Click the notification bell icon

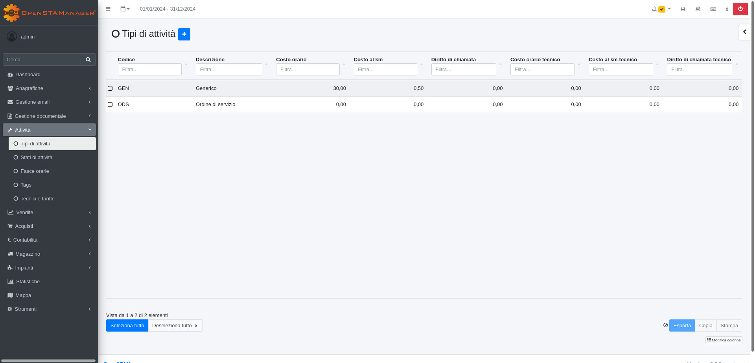[x=654, y=9]
